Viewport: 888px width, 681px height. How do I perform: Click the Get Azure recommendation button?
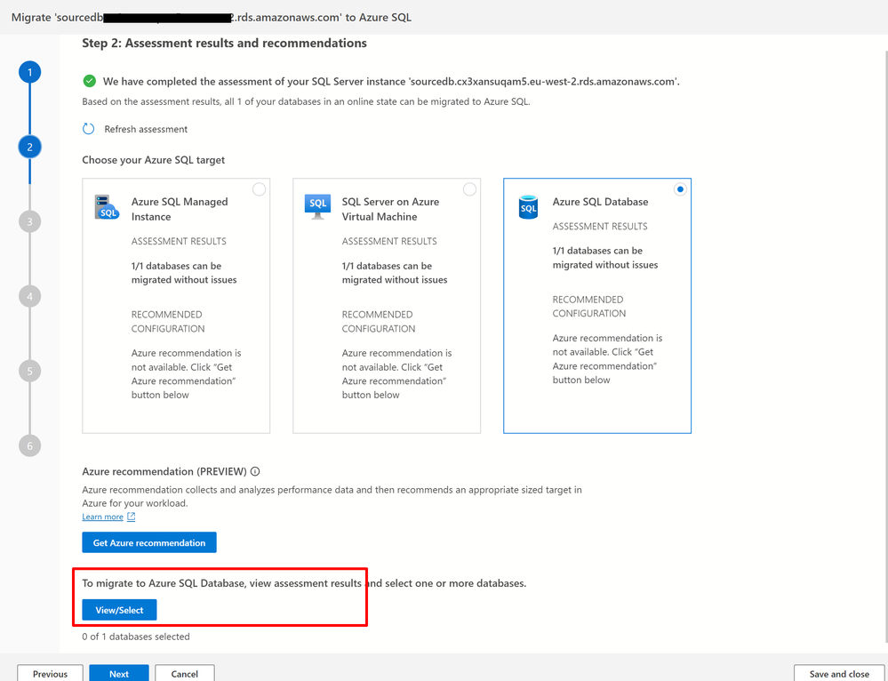coord(149,542)
